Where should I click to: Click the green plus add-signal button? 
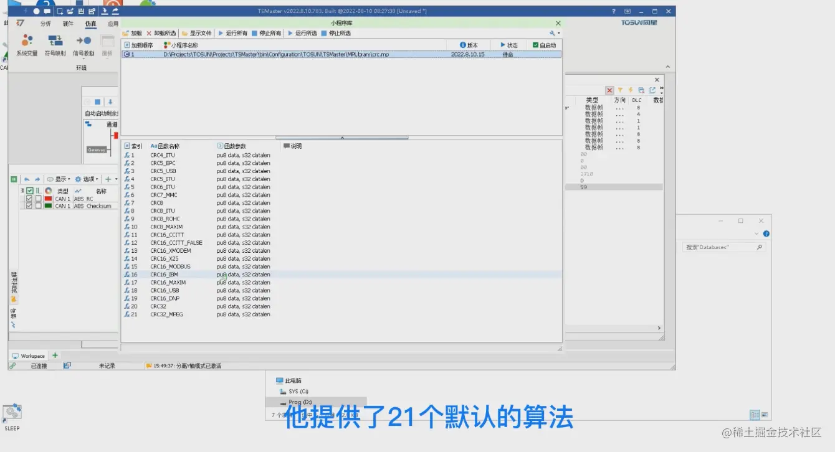click(110, 179)
